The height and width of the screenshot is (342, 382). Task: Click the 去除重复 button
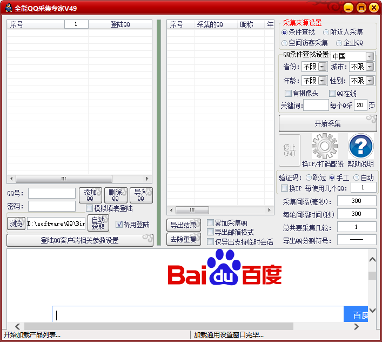click(184, 239)
